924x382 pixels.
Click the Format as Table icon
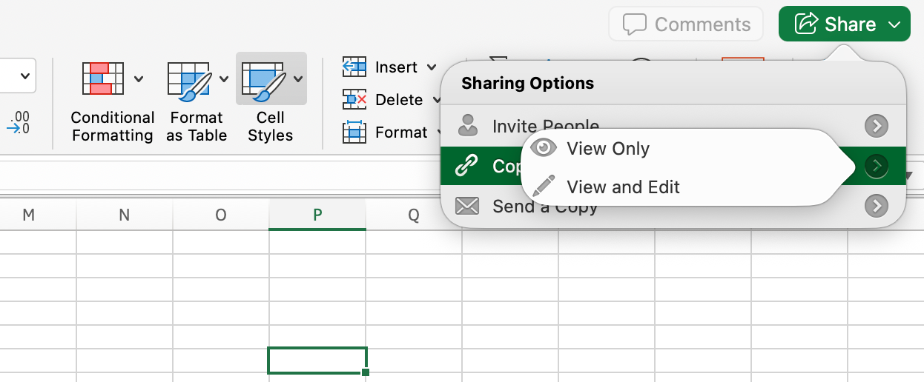tap(189, 80)
